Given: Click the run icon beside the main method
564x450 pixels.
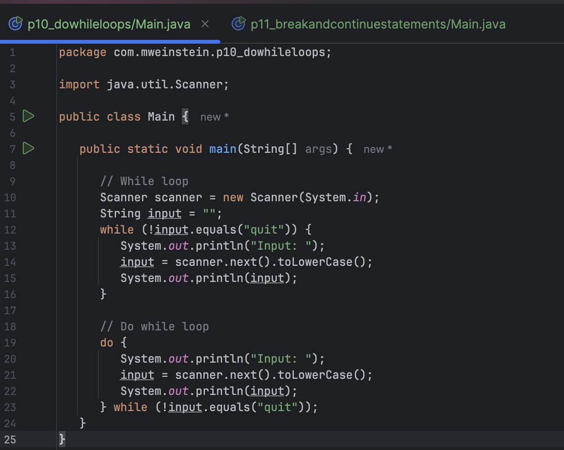Looking at the screenshot, I should pos(28,148).
